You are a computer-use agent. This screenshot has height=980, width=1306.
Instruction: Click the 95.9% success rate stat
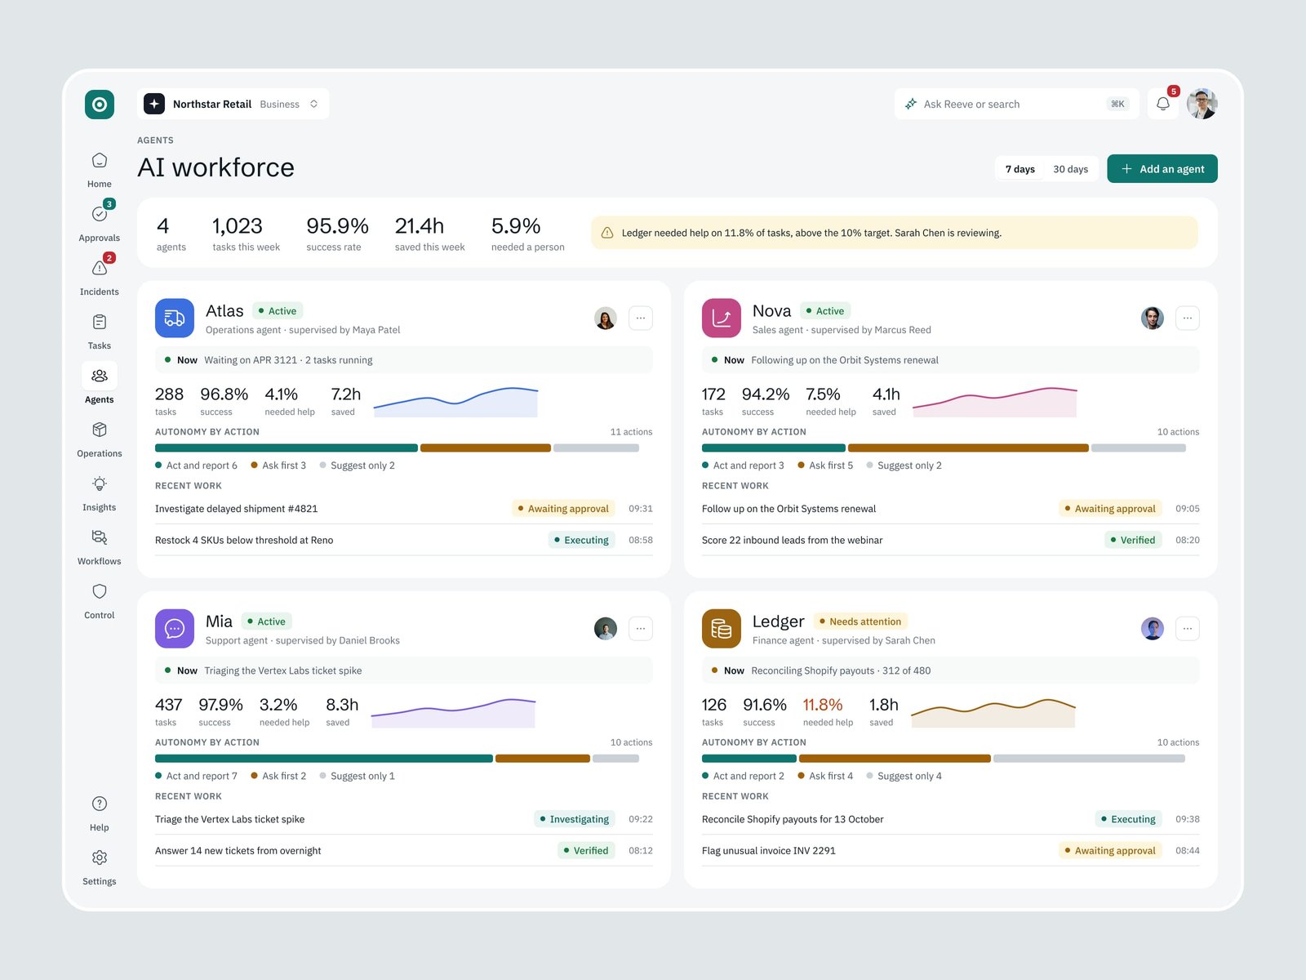[337, 234]
